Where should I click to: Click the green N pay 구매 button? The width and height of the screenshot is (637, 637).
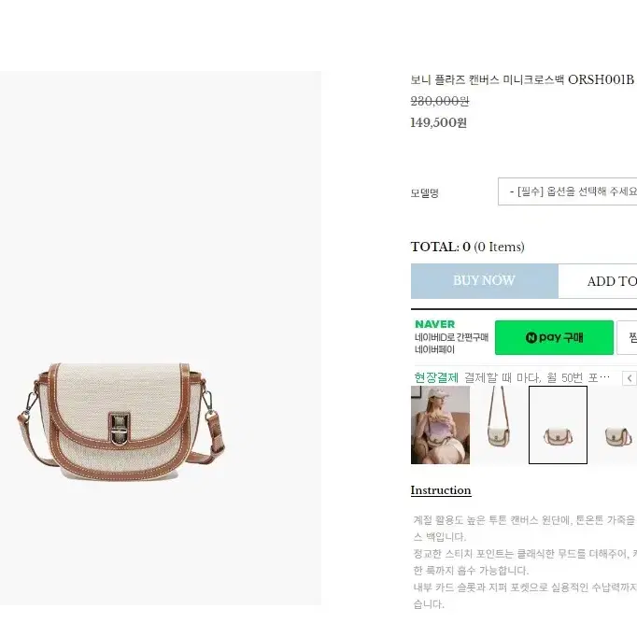click(x=554, y=337)
